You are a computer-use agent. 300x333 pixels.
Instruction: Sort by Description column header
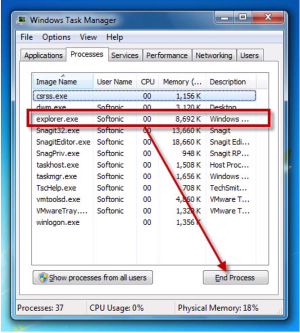click(231, 81)
